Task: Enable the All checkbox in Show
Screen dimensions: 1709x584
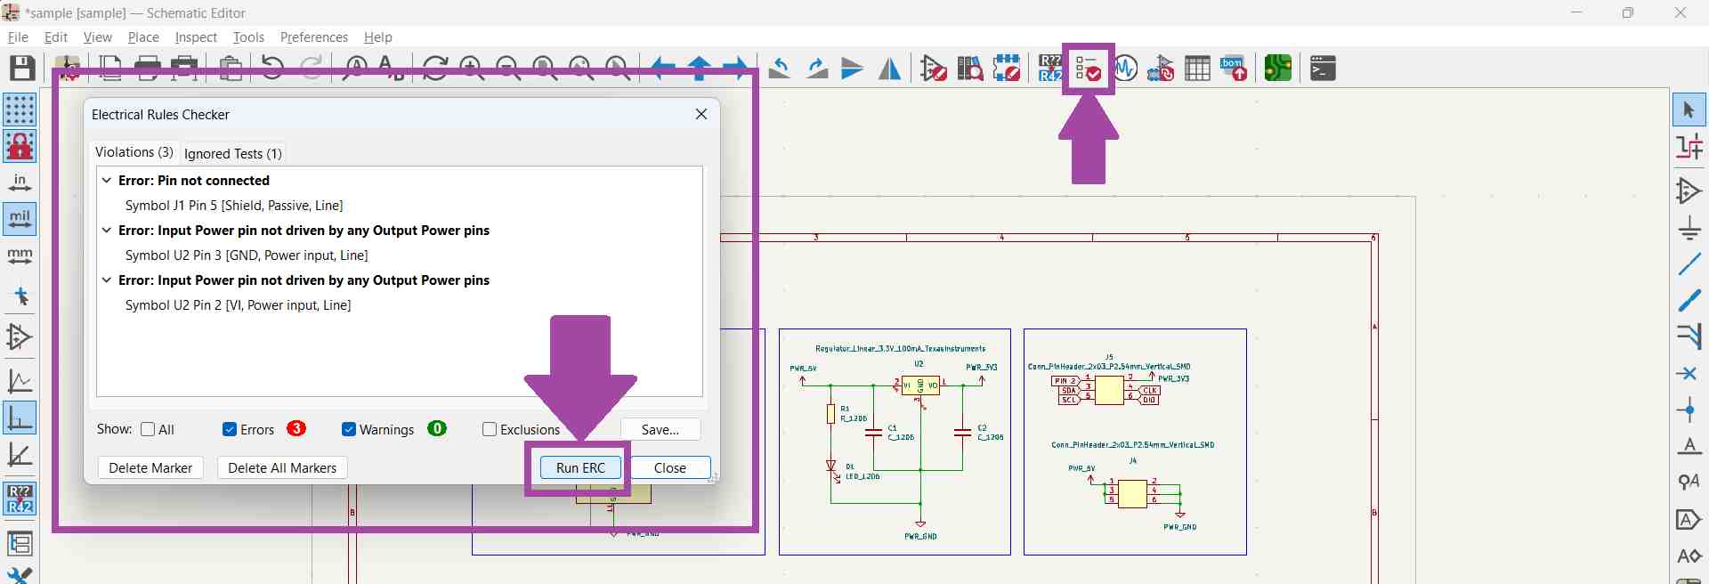Action: (149, 430)
